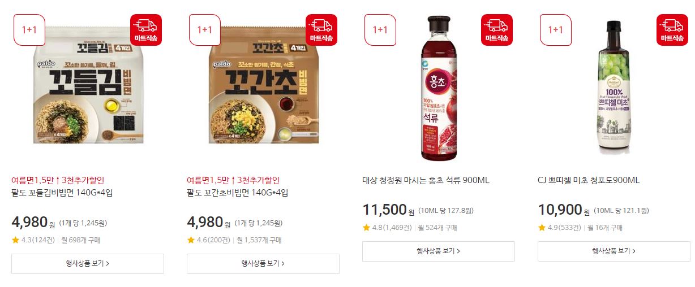695x287 pixels.
Task: Open CJ 쁘띠첼 미초 청포도900ML link
Action: tap(589, 180)
